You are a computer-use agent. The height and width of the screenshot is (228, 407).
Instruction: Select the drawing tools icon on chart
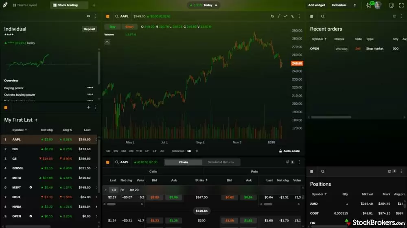point(292,16)
